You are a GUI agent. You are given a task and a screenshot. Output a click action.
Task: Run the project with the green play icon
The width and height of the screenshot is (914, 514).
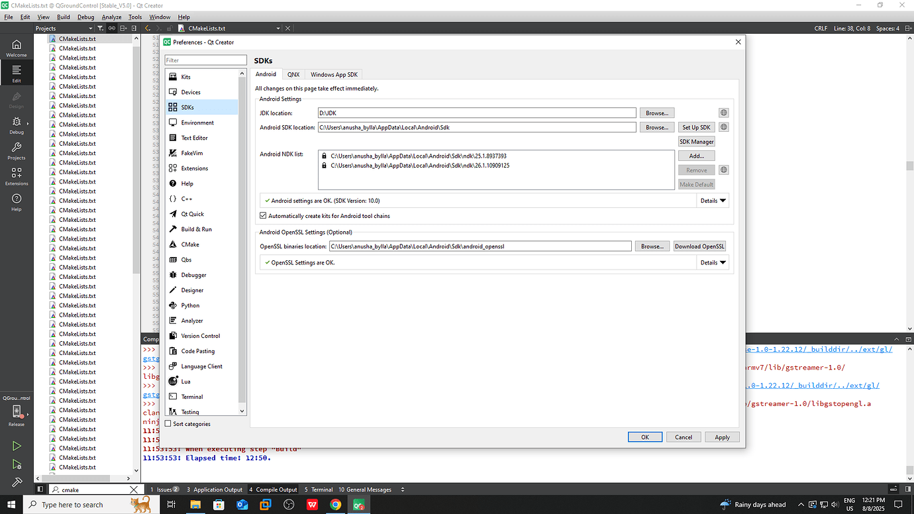coord(16,446)
